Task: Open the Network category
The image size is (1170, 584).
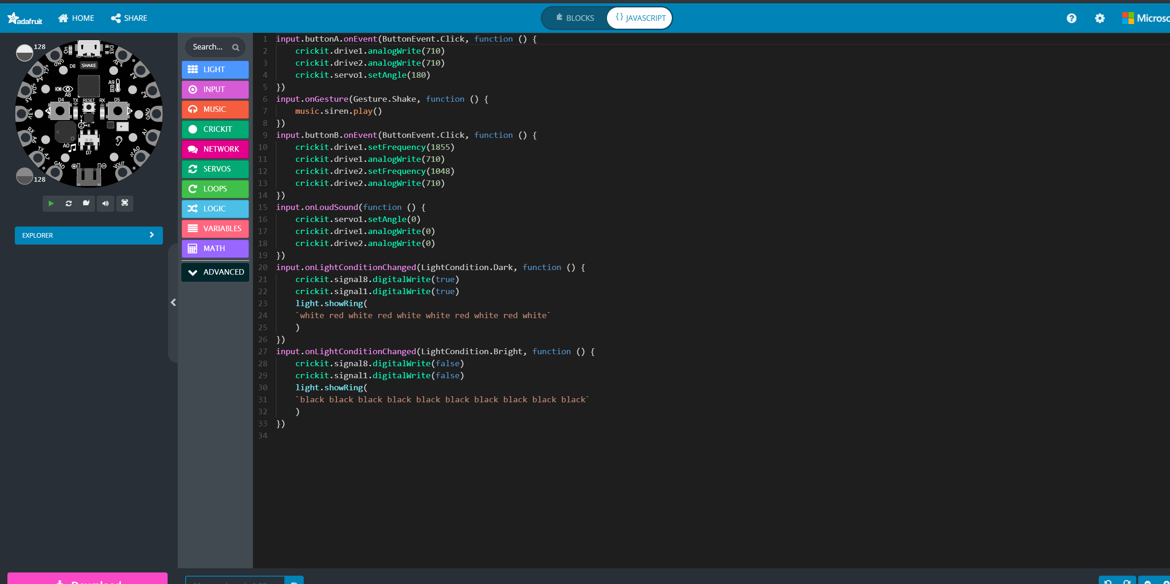Action: pos(215,149)
